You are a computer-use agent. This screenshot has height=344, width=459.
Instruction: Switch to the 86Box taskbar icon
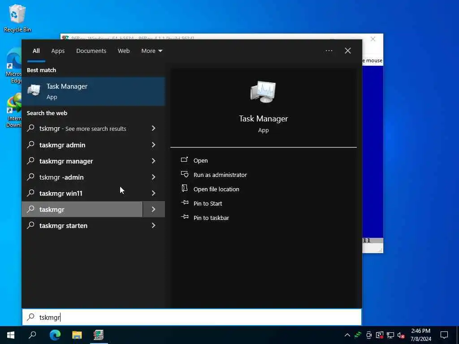click(x=98, y=335)
